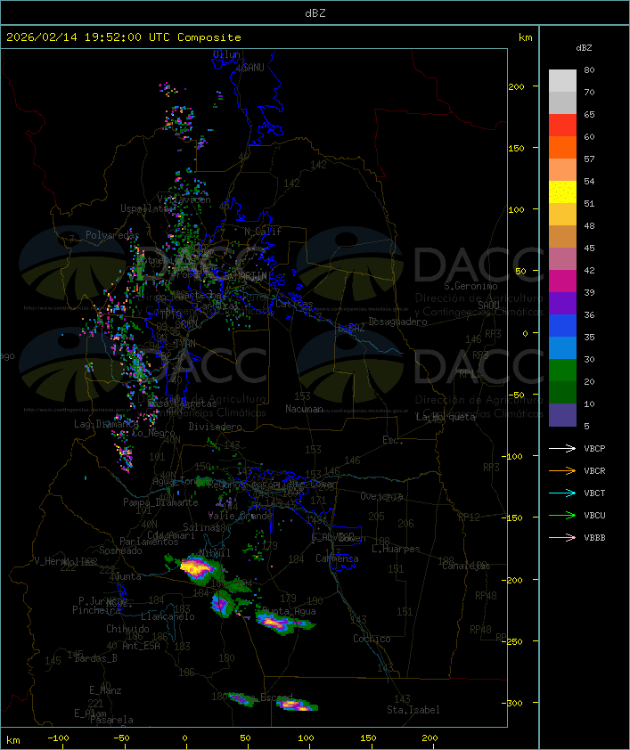
Task: Click the Pampa_Diamante map label
Action: [160, 502]
